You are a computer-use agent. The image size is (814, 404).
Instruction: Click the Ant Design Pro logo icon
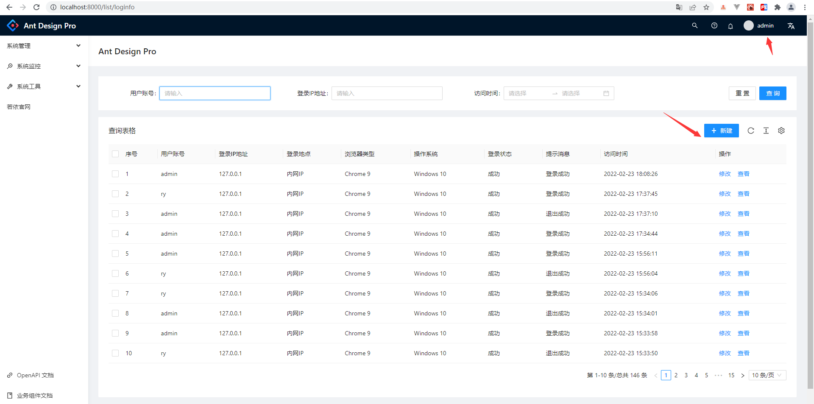pyautogui.click(x=13, y=25)
